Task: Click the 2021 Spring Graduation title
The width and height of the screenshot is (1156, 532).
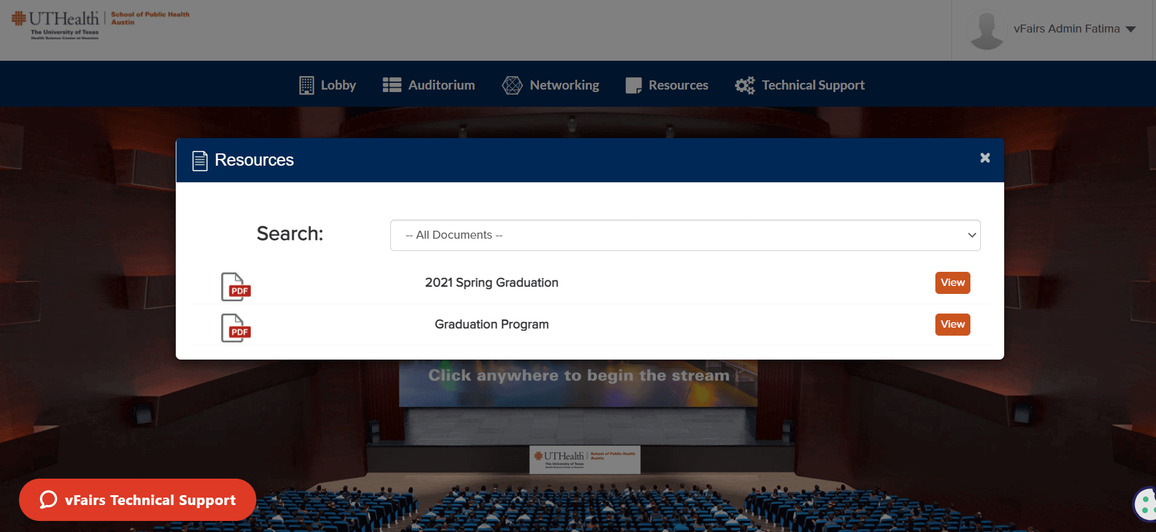Action: pyautogui.click(x=492, y=283)
